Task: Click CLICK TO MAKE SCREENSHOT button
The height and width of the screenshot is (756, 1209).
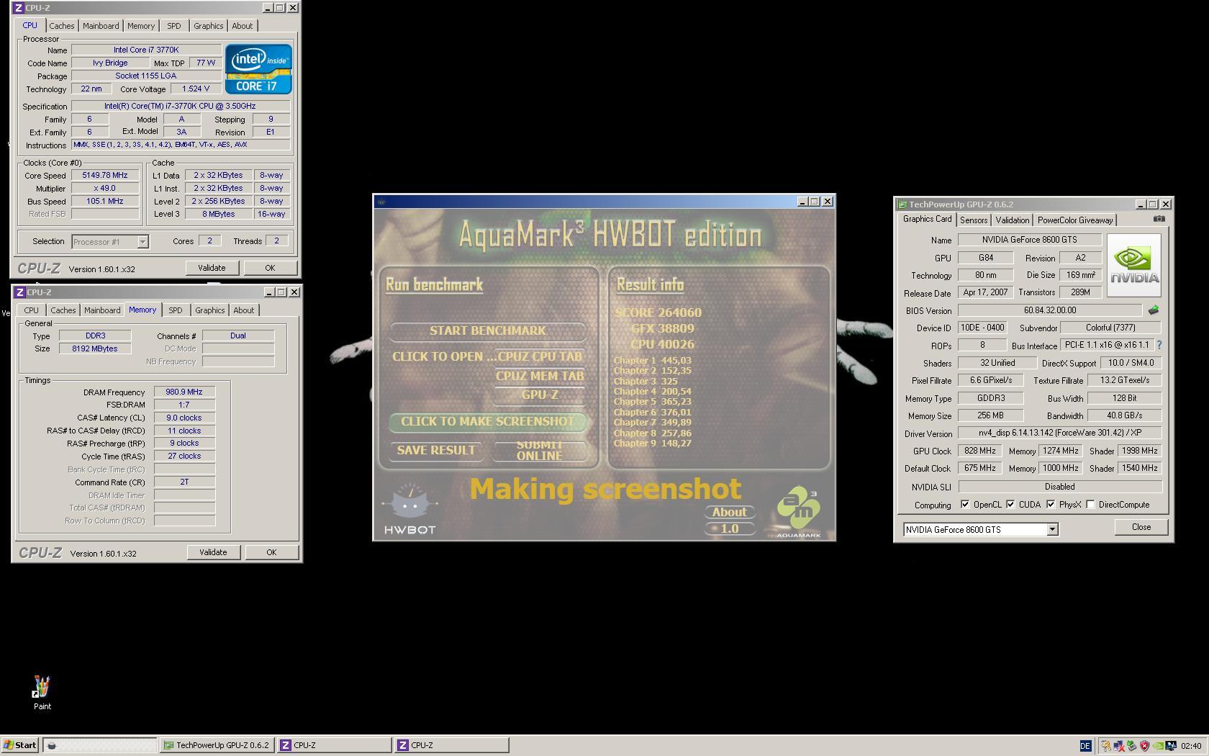Action: pos(487,421)
